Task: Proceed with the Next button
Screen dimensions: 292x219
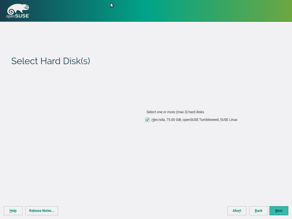Action: click(279, 211)
